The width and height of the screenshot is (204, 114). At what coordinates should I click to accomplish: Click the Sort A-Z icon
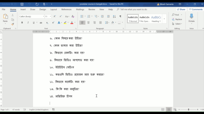[114, 16]
